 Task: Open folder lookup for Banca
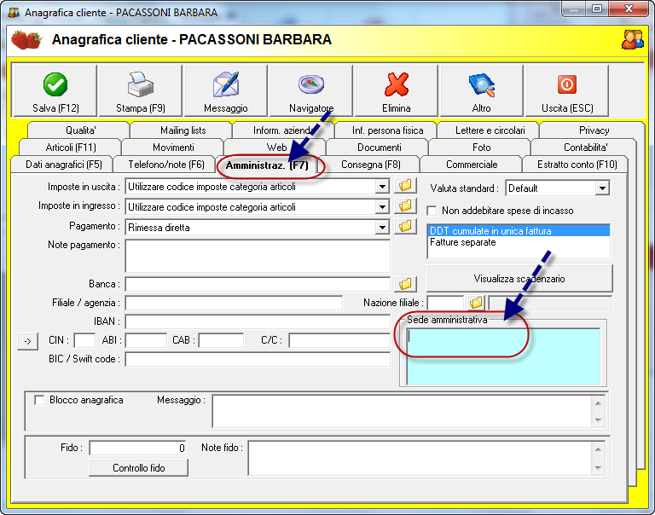click(405, 284)
